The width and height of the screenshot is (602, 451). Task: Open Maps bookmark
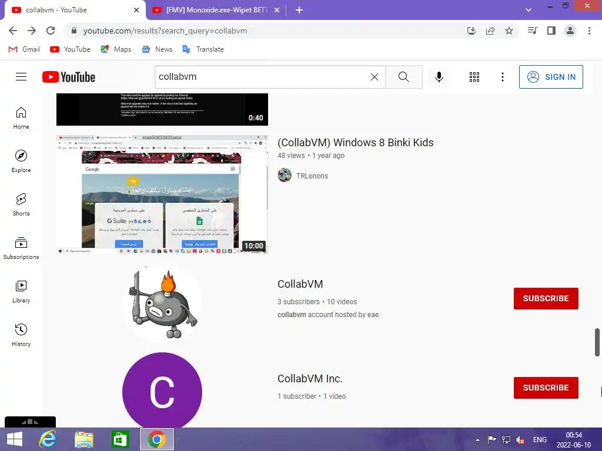pos(116,49)
